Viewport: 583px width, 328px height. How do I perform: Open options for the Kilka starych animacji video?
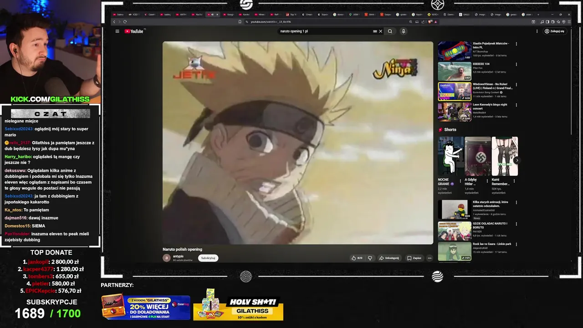tap(516, 203)
